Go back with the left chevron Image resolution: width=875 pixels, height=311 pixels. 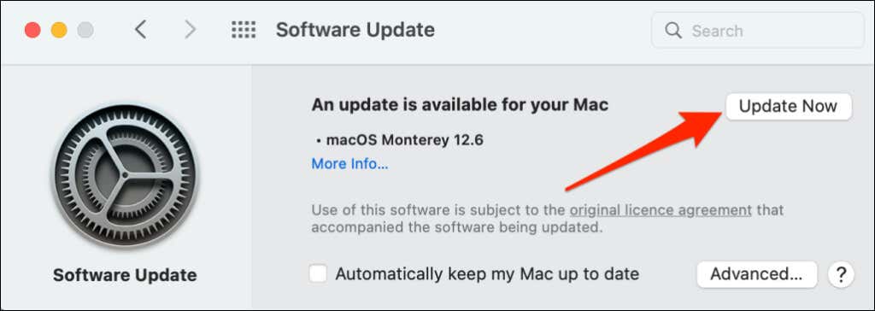(141, 30)
